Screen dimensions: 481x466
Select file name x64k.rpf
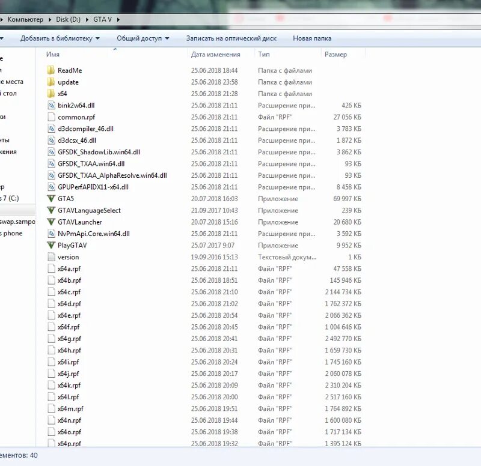[x=69, y=385]
